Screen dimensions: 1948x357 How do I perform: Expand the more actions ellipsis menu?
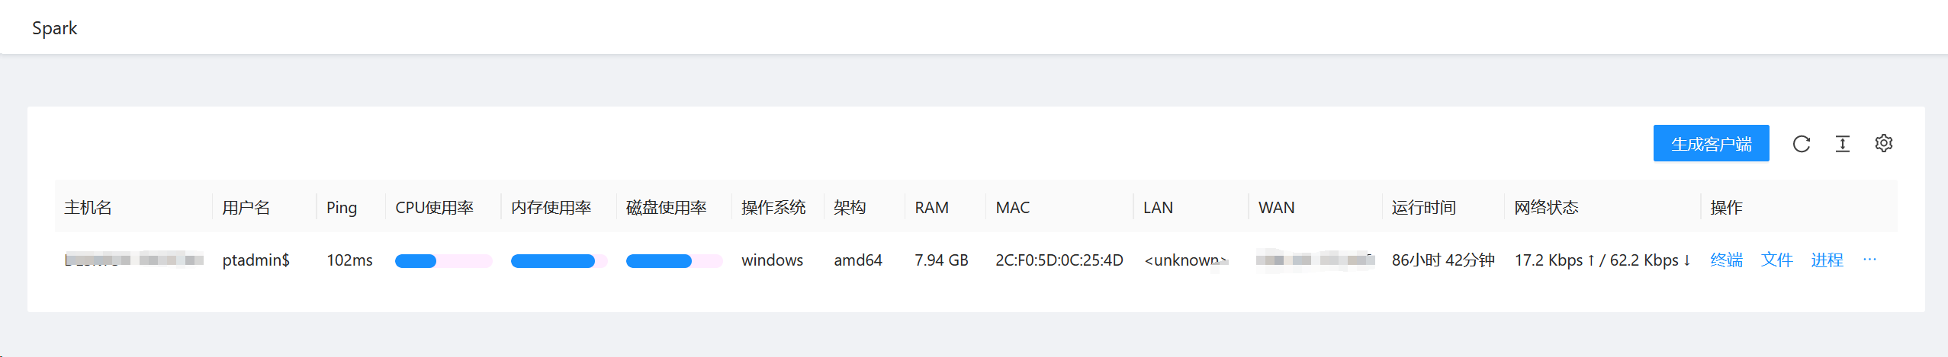pyautogui.click(x=1869, y=260)
